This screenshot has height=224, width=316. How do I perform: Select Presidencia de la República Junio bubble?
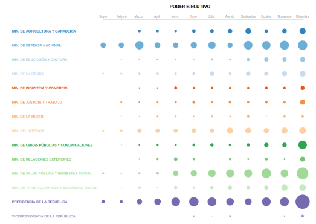click(194, 202)
